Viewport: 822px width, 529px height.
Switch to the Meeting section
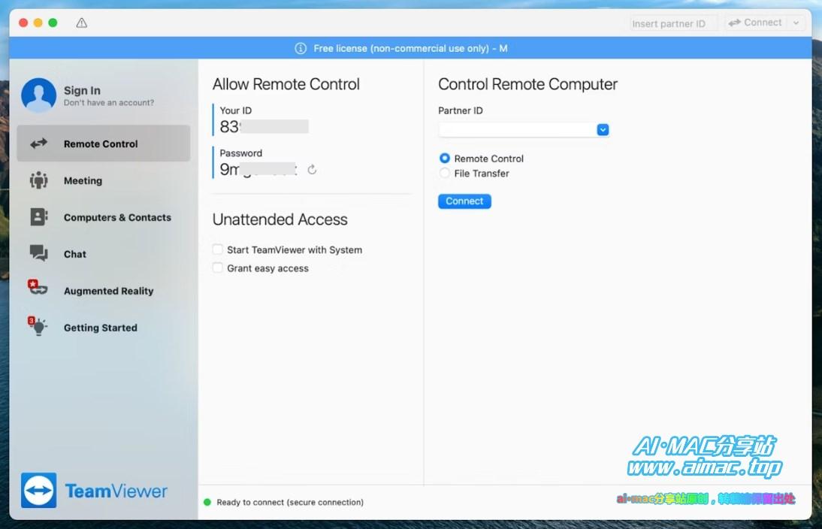103,180
